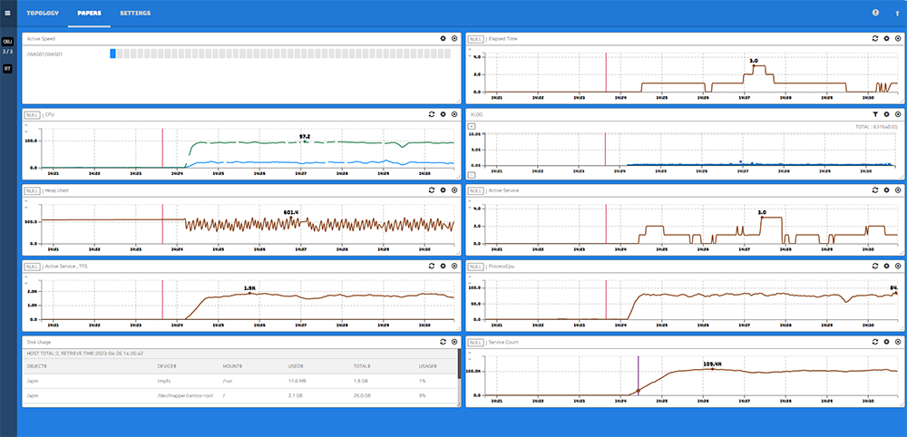Click NULL tag on Active Service, TPS panel

pos(32,267)
